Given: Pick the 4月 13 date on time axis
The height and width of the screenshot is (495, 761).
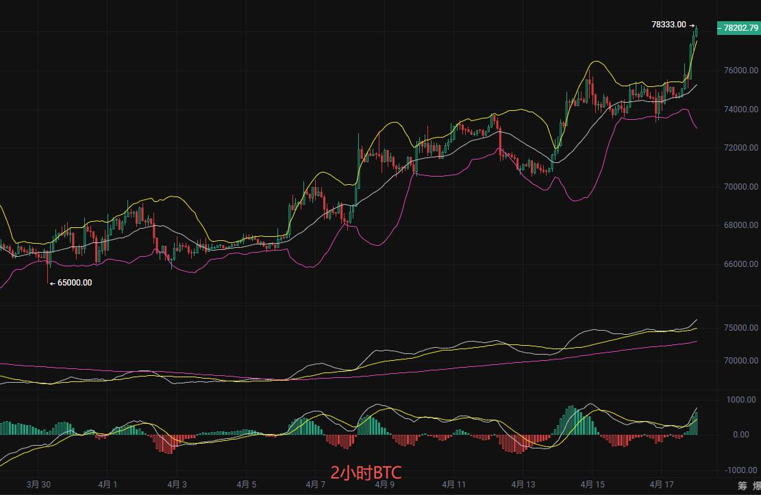Looking at the screenshot, I should 522,484.
